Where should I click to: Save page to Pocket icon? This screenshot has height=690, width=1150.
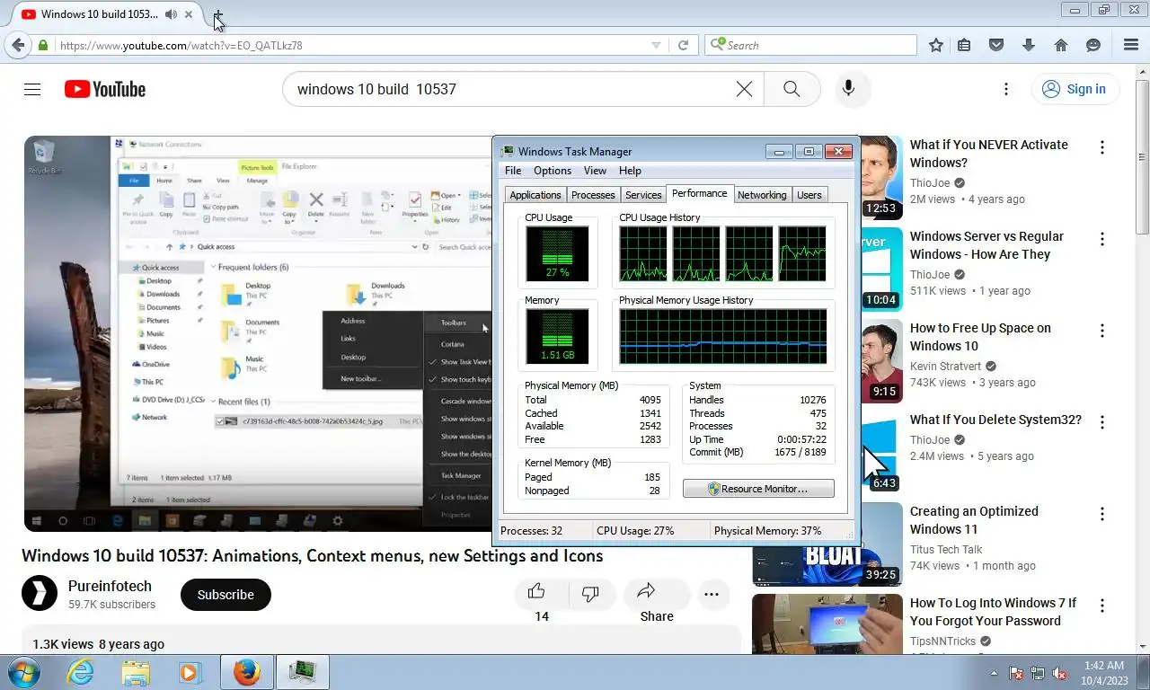996,45
